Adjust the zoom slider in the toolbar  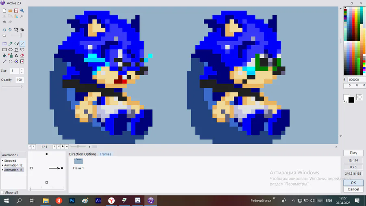pyautogui.click(x=21, y=35)
